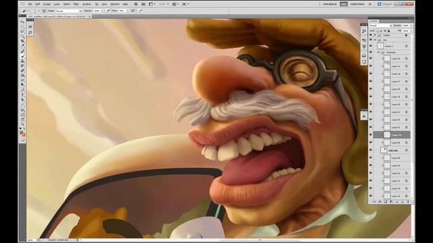Viewport: 433px width, 243px height.
Task: Open layer blend mode dropdown in Layers panel
Action: [x=380, y=26]
